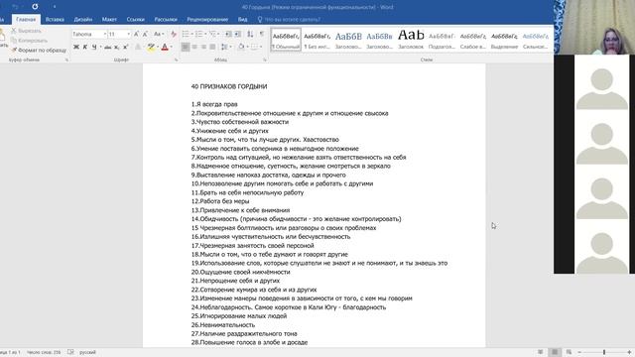Increase paragraph indent
635x357 pixels.
point(238,34)
